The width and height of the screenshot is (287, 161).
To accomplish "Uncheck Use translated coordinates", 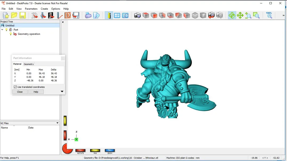I will (x=15, y=87).
